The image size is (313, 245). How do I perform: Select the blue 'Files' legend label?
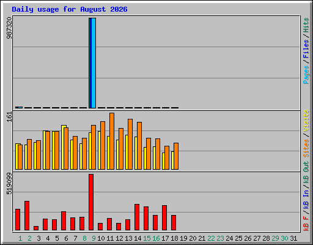306,49
